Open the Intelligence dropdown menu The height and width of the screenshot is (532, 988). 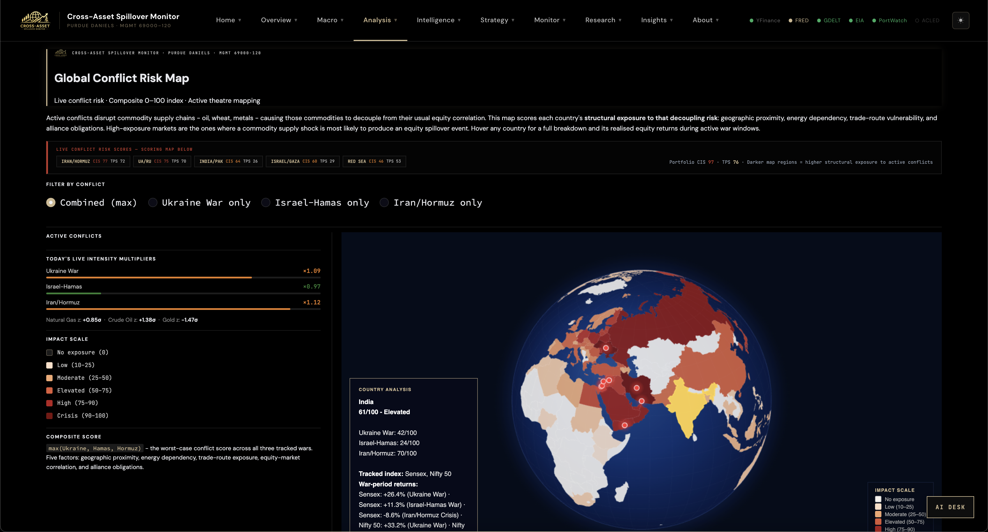click(439, 20)
